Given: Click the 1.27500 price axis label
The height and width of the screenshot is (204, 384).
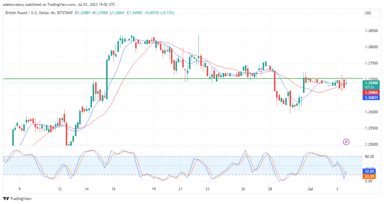Looking at the screenshot, I should [x=371, y=63].
